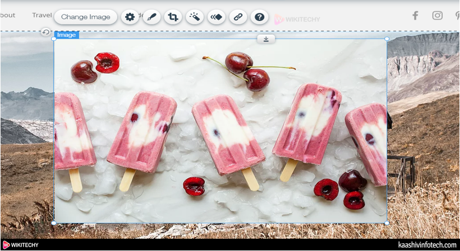Click the animation icon in the image toolbar
This screenshot has height=251, width=460.
pyautogui.click(x=217, y=17)
